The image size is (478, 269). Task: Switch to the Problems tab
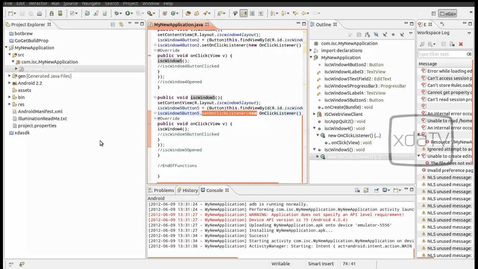[161, 190]
